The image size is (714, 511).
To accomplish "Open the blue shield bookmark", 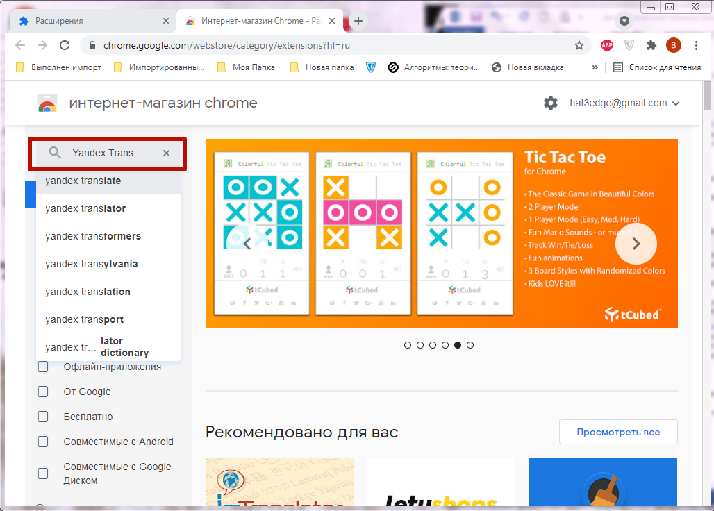I will pyautogui.click(x=371, y=67).
